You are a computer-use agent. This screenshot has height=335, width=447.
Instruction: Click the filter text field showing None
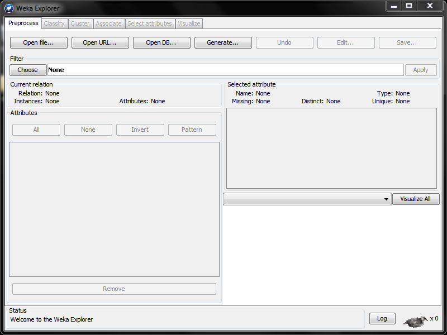[x=226, y=70]
